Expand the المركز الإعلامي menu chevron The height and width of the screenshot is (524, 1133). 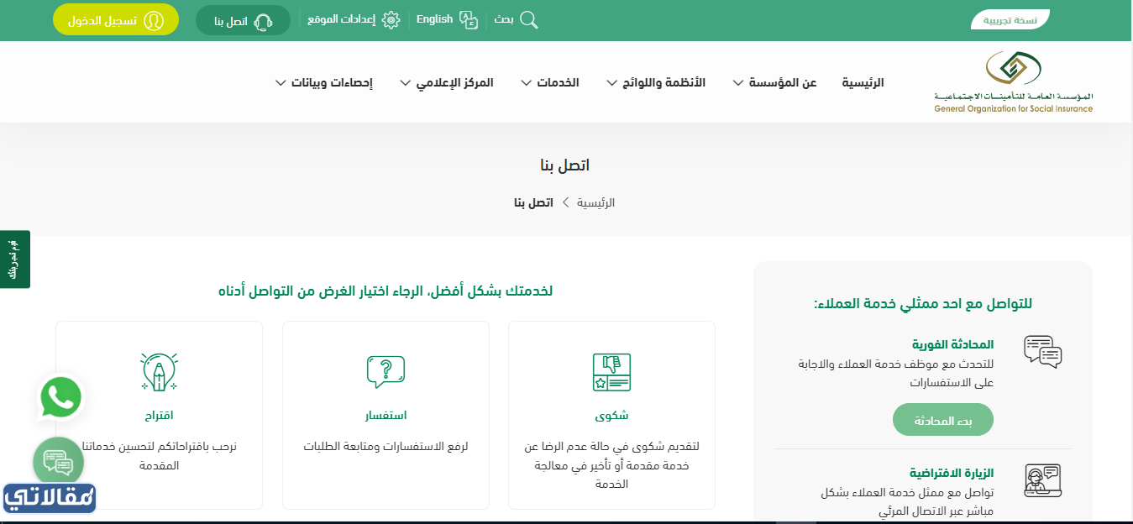(405, 83)
